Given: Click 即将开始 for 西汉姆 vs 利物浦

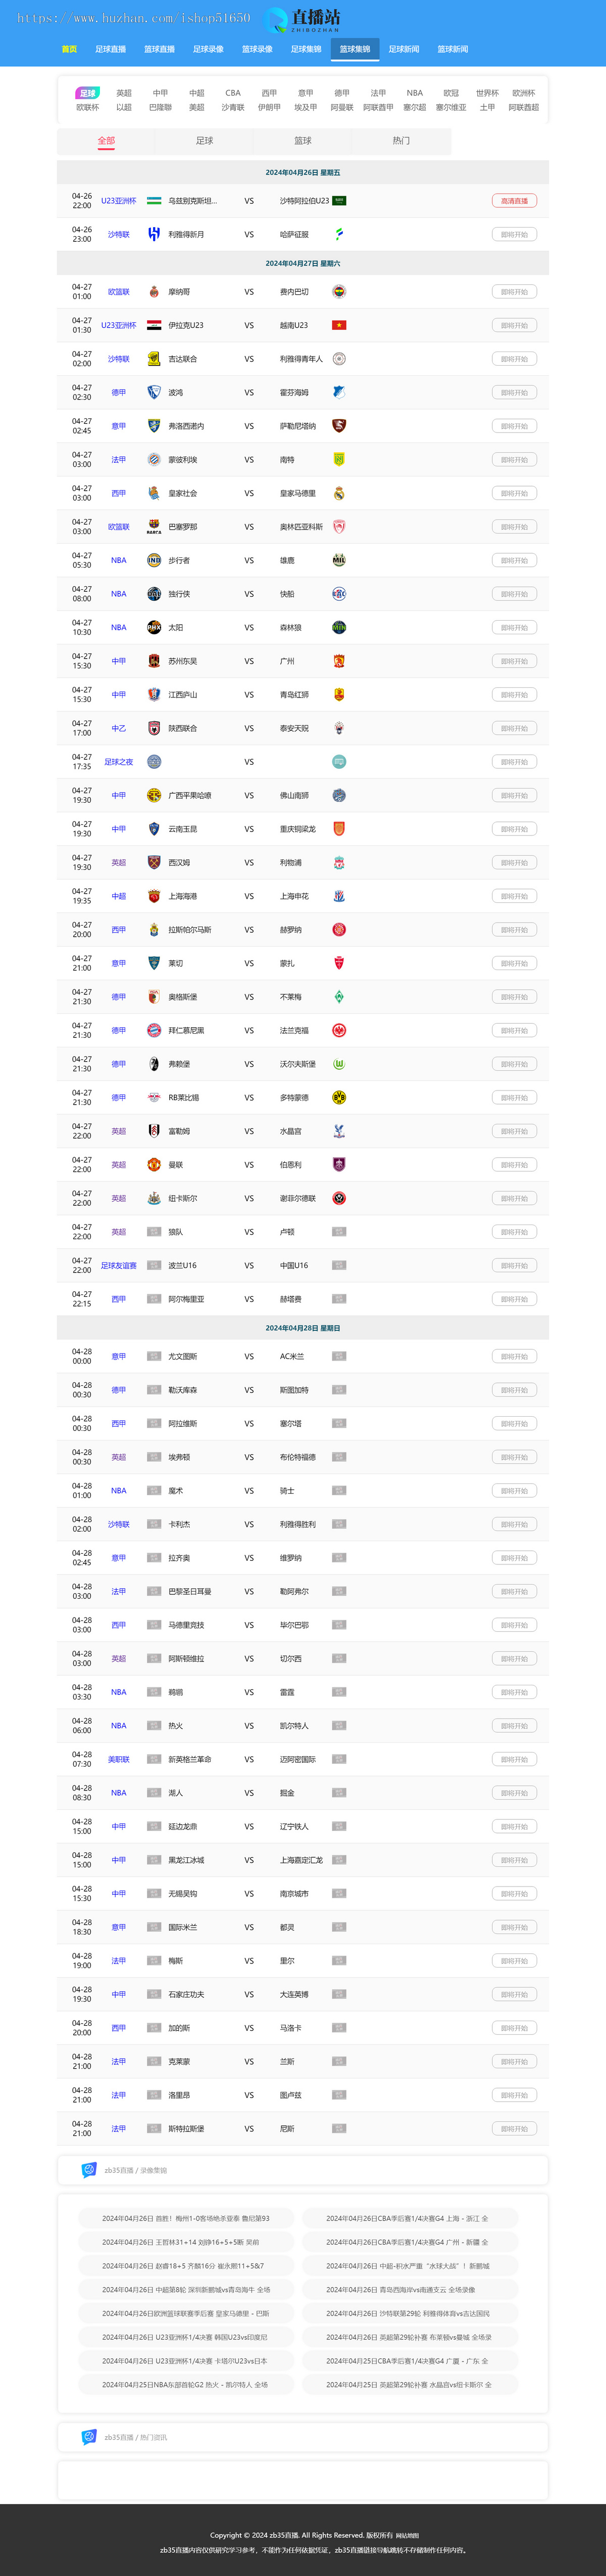Looking at the screenshot, I should [x=514, y=862].
